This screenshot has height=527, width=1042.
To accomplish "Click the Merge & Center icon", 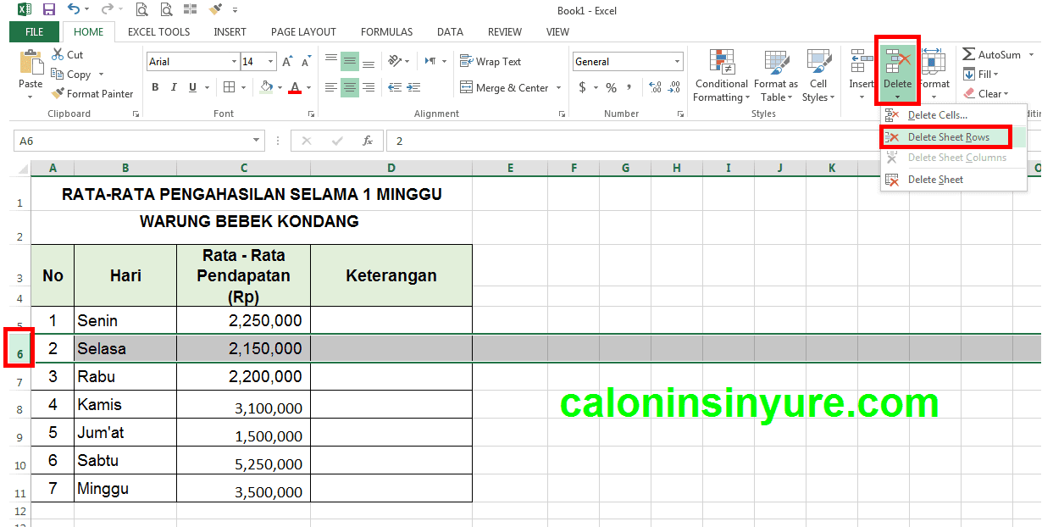I will [467, 87].
